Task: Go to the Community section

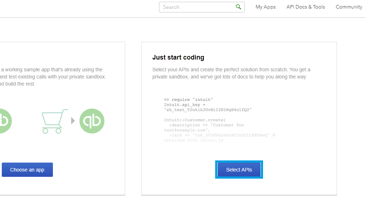Action: pyautogui.click(x=349, y=7)
